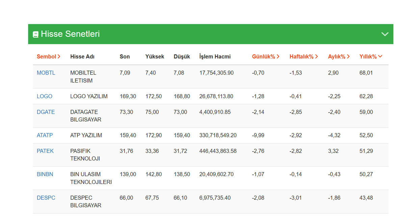This screenshot has height=217, width=405.
Task: Collapse the Hisse Senetleri panel chevron
Action: pyautogui.click(x=385, y=34)
